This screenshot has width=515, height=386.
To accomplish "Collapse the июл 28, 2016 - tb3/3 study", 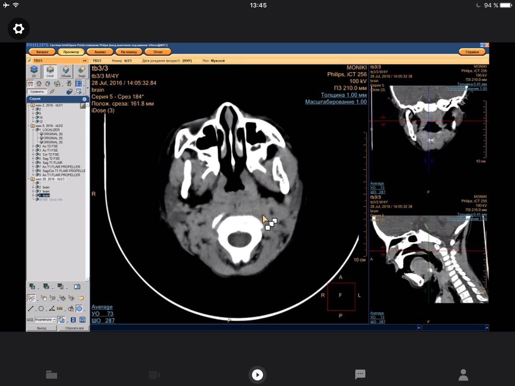I will (28, 179).
